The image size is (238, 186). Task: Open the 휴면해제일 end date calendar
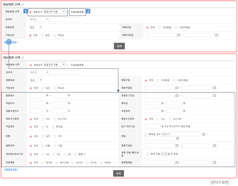[214, 162]
